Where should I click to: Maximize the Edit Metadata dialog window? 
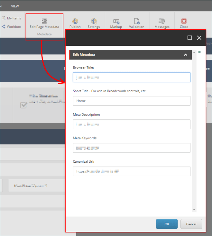189,38
